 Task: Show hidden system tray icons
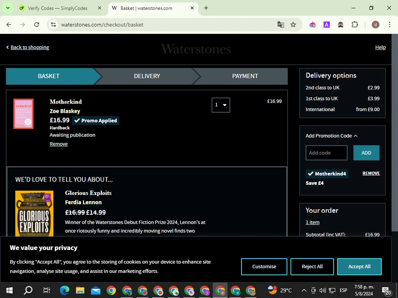[304, 291]
